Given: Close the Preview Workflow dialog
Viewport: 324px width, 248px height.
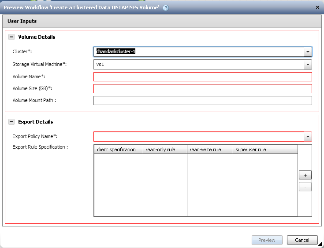Looking at the screenshot, I should pos(318,7).
